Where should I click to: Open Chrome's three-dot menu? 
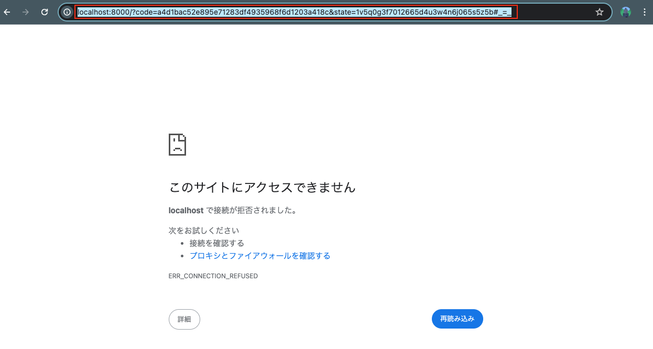(x=644, y=12)
